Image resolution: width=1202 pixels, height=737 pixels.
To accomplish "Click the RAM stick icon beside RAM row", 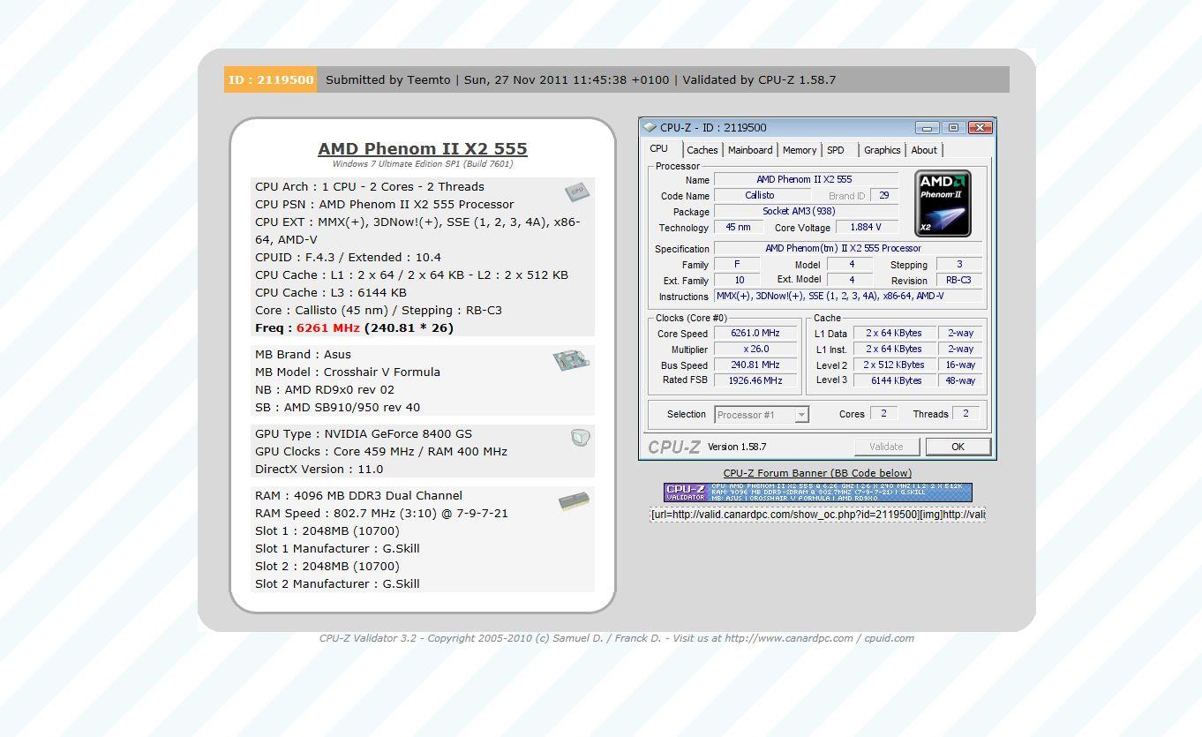I will click(574, 502).
